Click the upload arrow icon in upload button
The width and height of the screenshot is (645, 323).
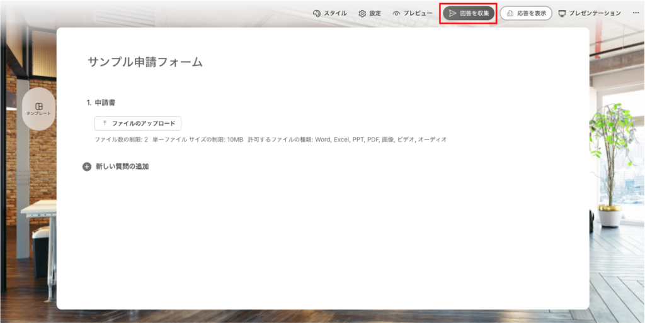point(105,123)
